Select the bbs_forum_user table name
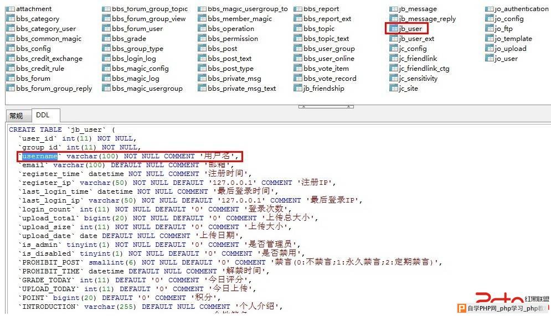 (137, 29)
